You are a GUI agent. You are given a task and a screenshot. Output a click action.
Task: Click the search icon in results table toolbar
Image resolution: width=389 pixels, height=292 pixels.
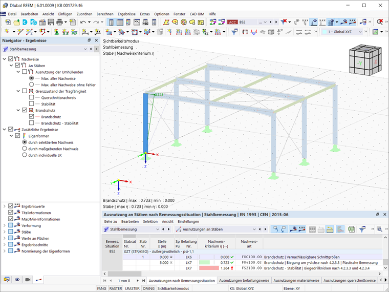(379, 229)
